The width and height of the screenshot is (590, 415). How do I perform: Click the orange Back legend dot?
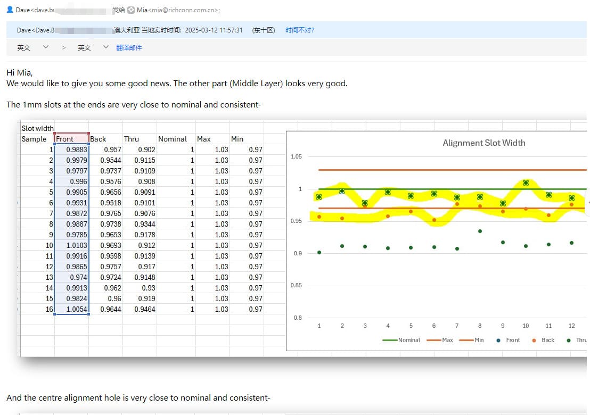[534, 341]
